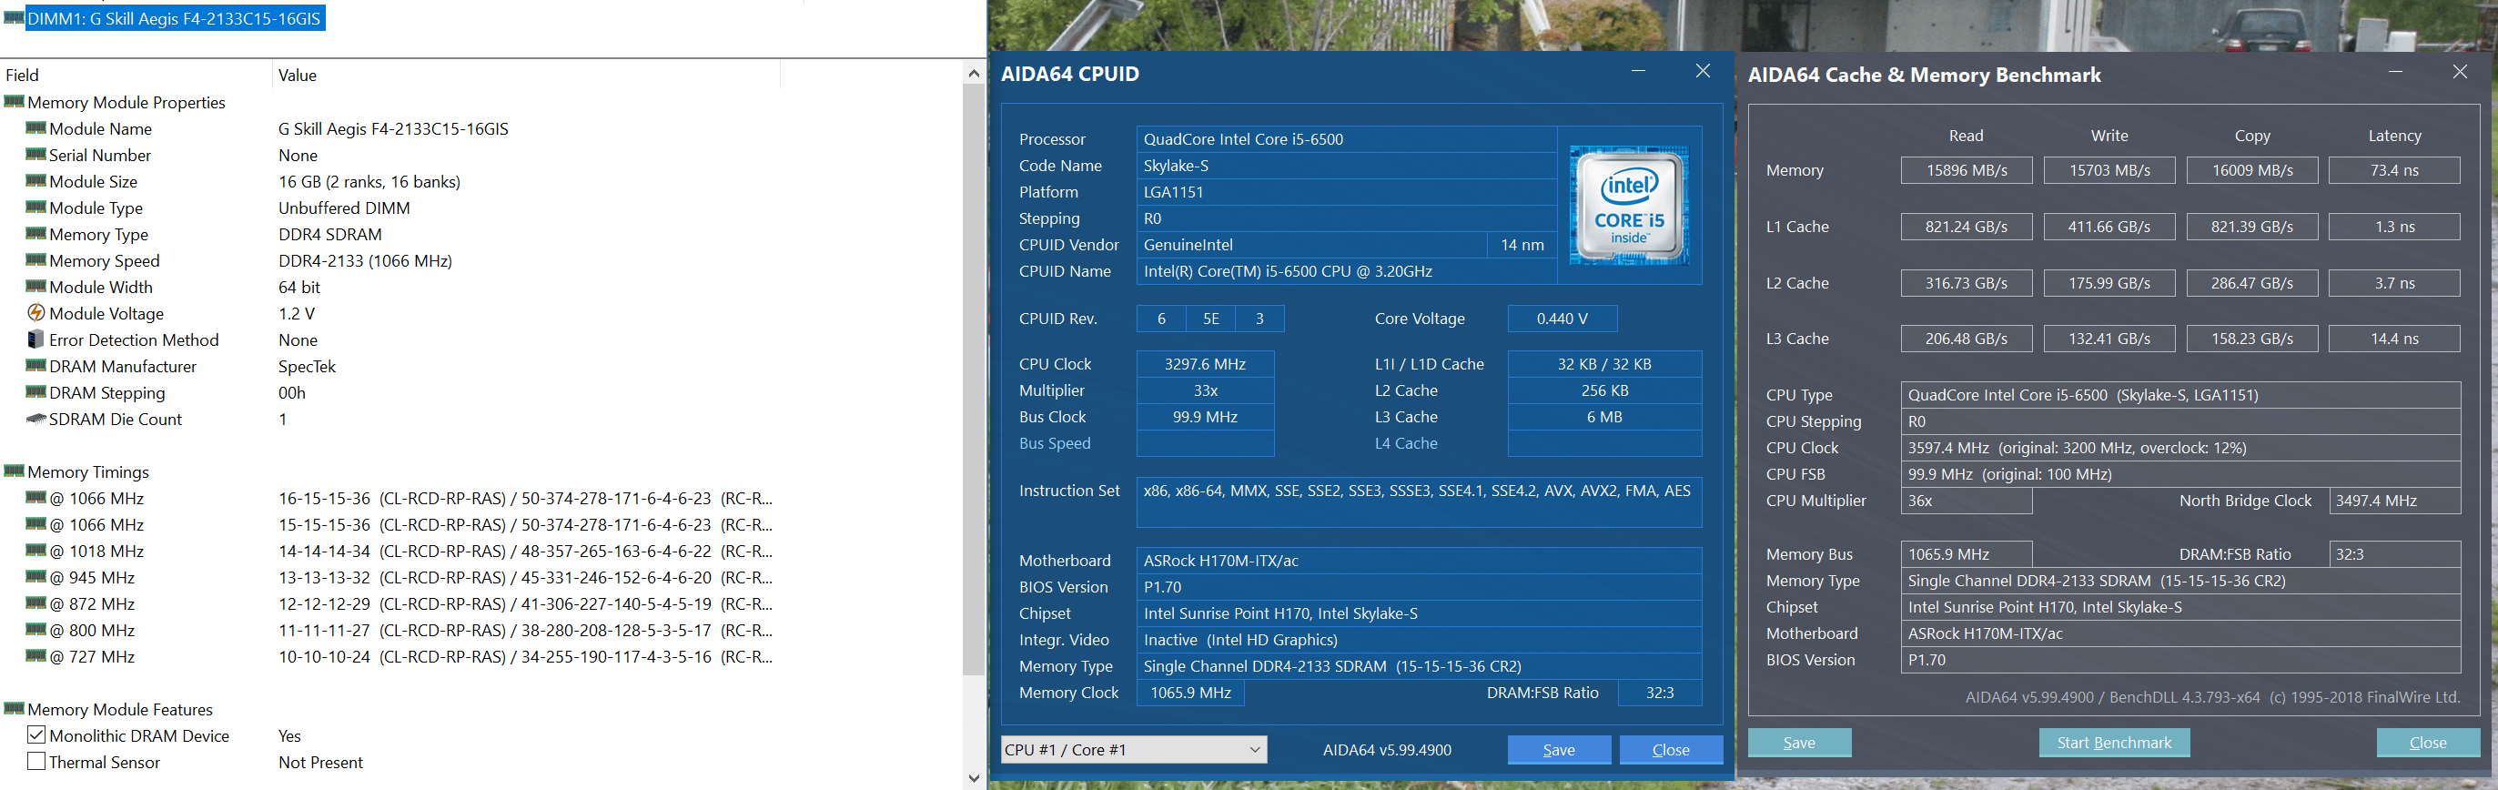Viewport: 2498px width, 790px height.
Task: Click the Memory Speed row icon
Action: click(x=35, y=259)
